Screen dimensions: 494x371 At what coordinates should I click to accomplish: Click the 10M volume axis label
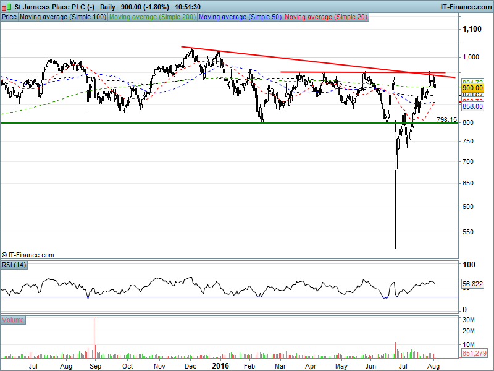pos(469,344)
